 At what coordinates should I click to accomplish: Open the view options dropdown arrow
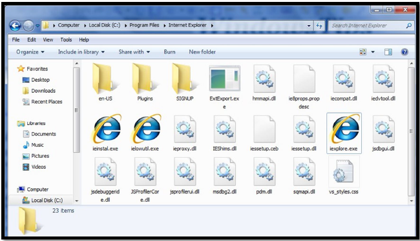pyautogui.click(x=373, y=52)
